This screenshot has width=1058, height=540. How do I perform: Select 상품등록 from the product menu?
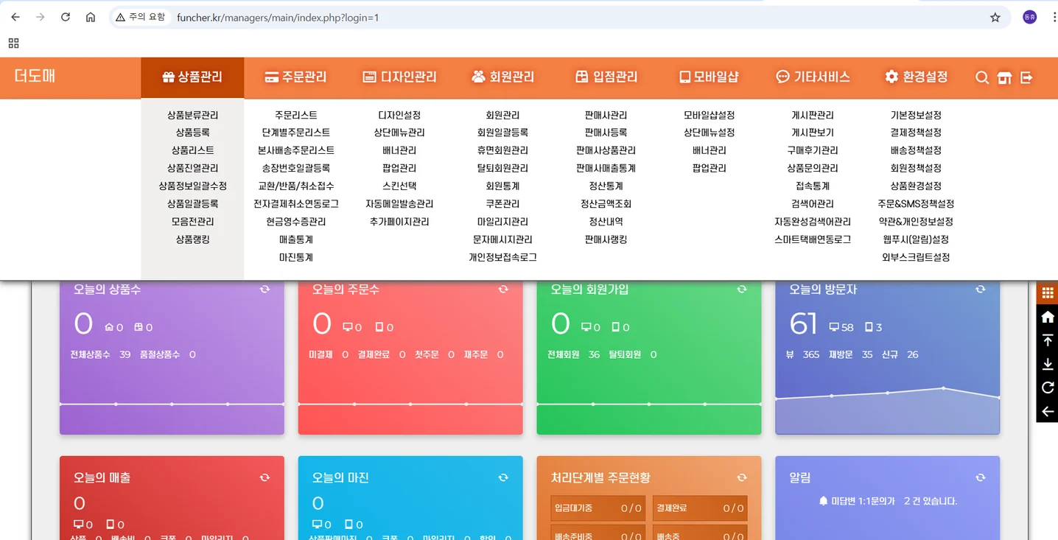click(192, 133)
